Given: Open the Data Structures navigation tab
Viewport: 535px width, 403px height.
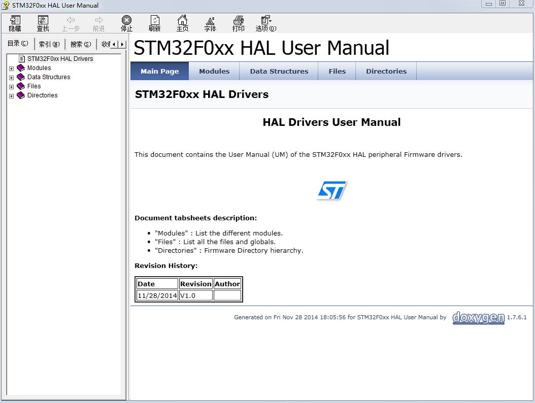Looking at the screenshot, I should point(279,71).
